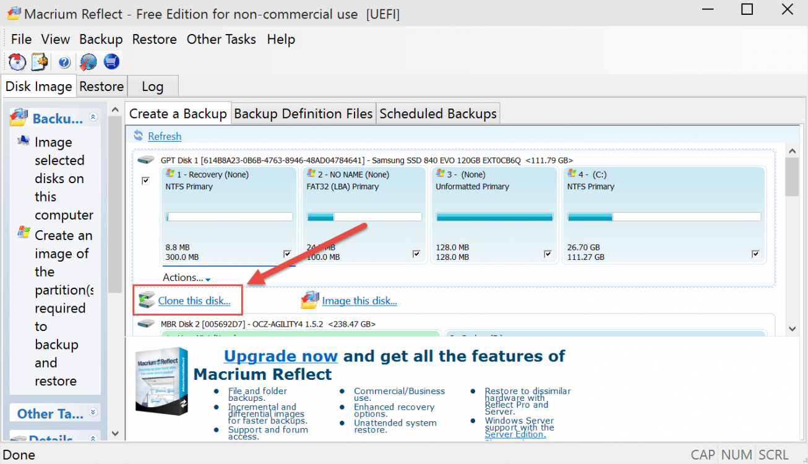Collapse the Backup sidebar section chevron
Viewport: 808px width, 464px height.
click(x=93, y=117)
